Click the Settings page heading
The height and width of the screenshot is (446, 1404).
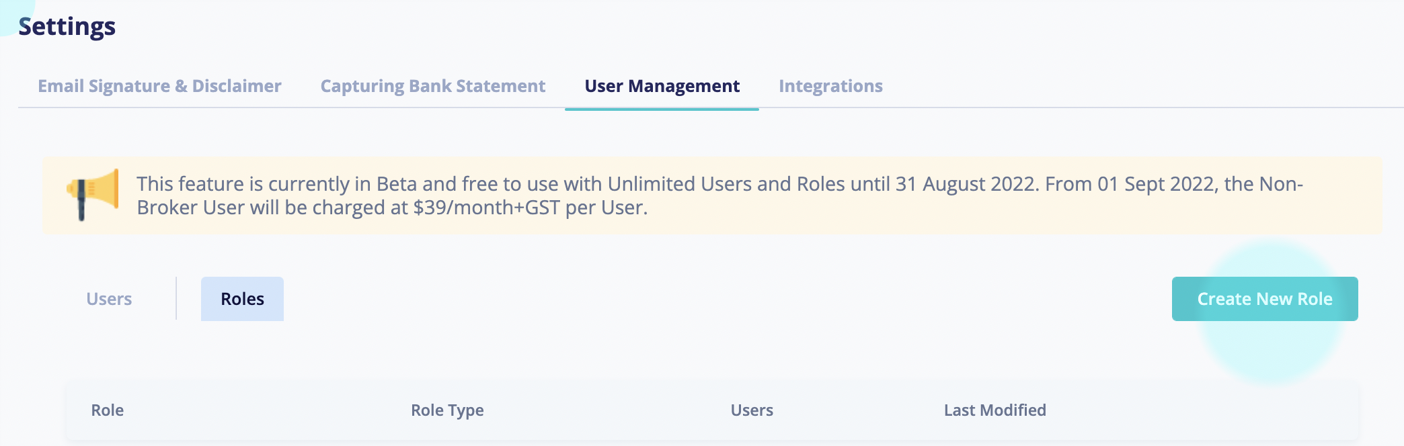pos(67,27)
